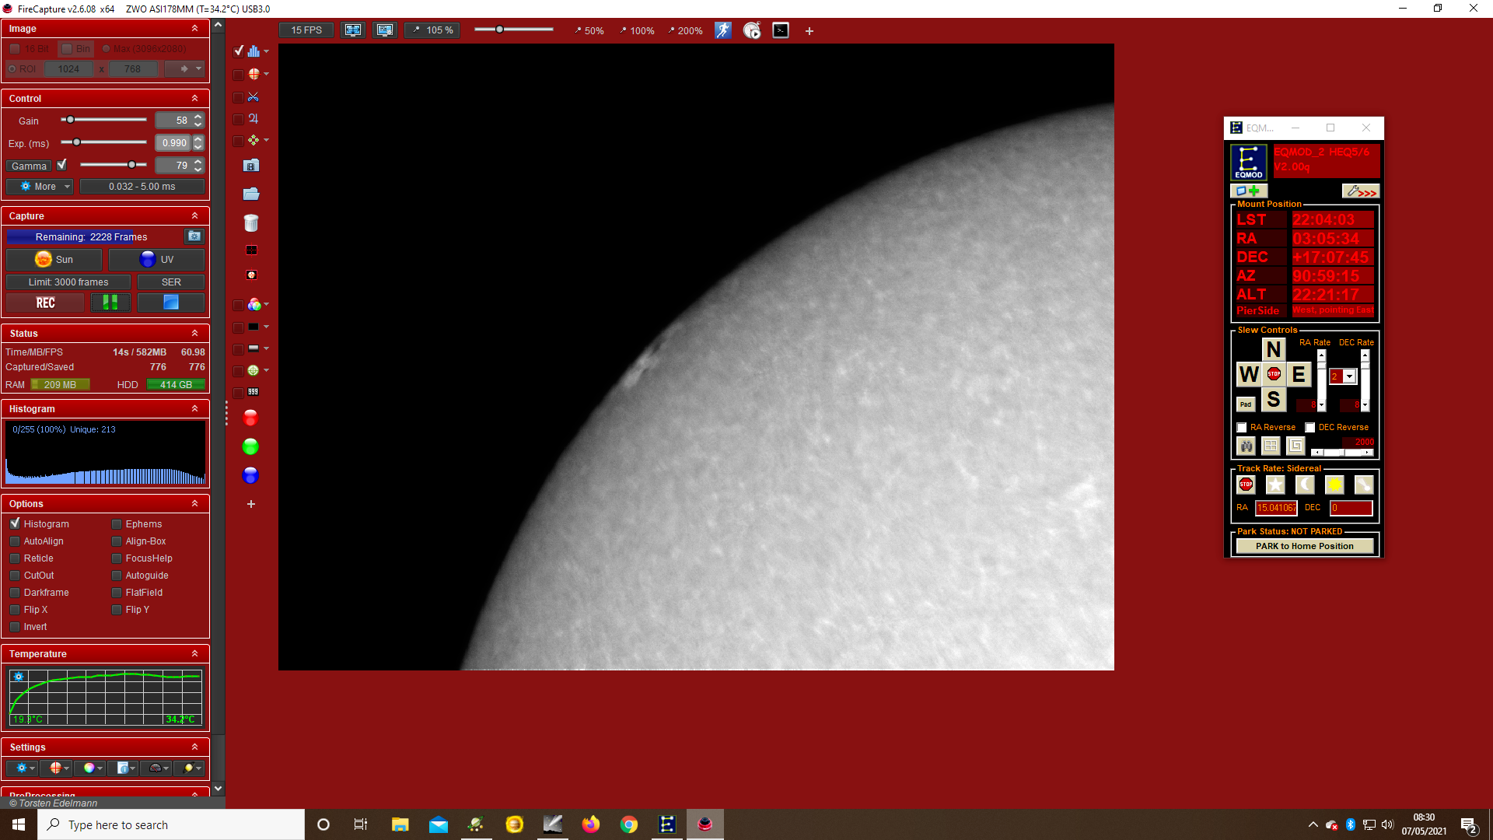This screenshot has height=840, width=1493.
Task: Click the EQMOD N slew button
Action: coord(1273,350)
